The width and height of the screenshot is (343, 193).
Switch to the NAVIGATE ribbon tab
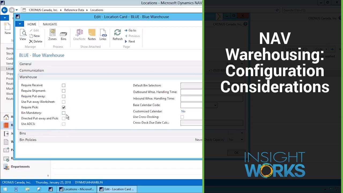50,24
